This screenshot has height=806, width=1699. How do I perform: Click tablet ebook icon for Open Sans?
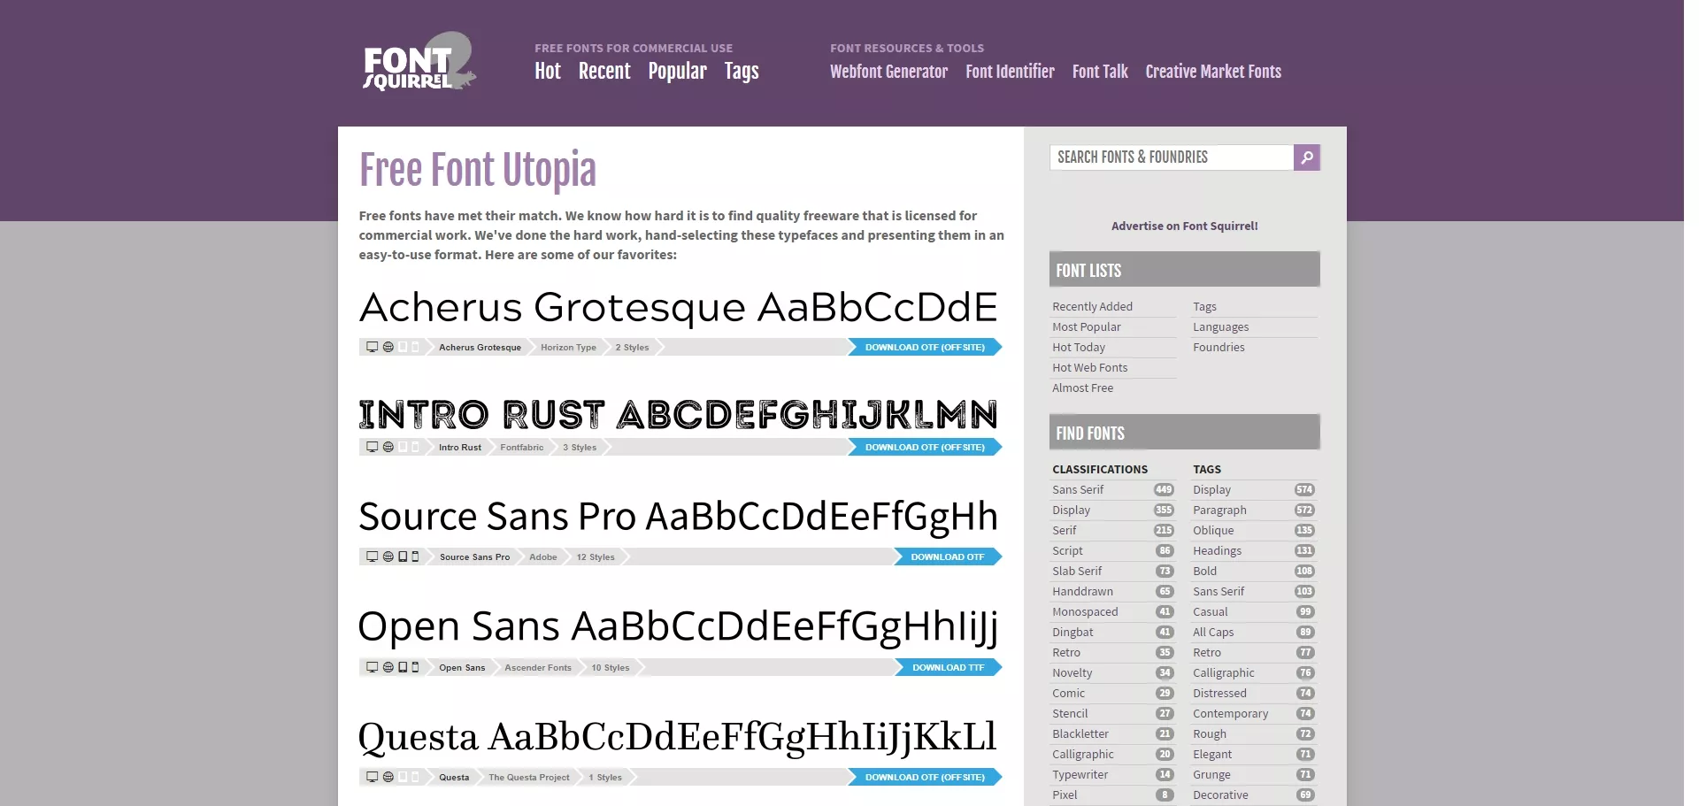403,667
